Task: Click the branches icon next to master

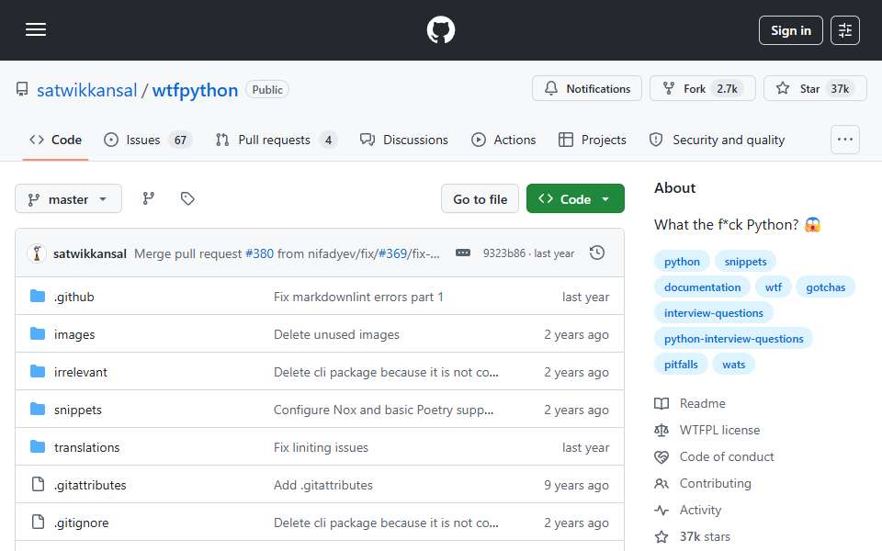Action: [x=149, y=198]
